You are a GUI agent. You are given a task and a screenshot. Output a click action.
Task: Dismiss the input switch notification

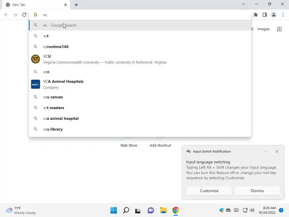click(x=257, y=191)
